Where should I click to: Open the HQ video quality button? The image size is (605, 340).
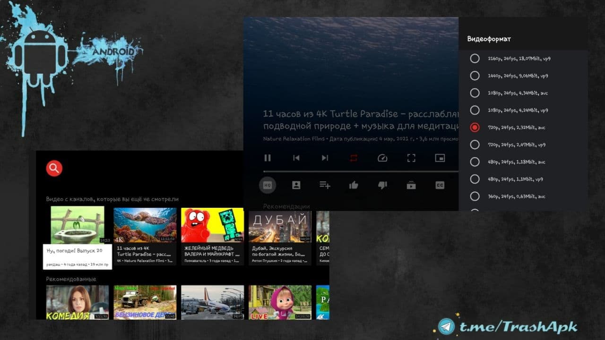(x=268, y=185)
